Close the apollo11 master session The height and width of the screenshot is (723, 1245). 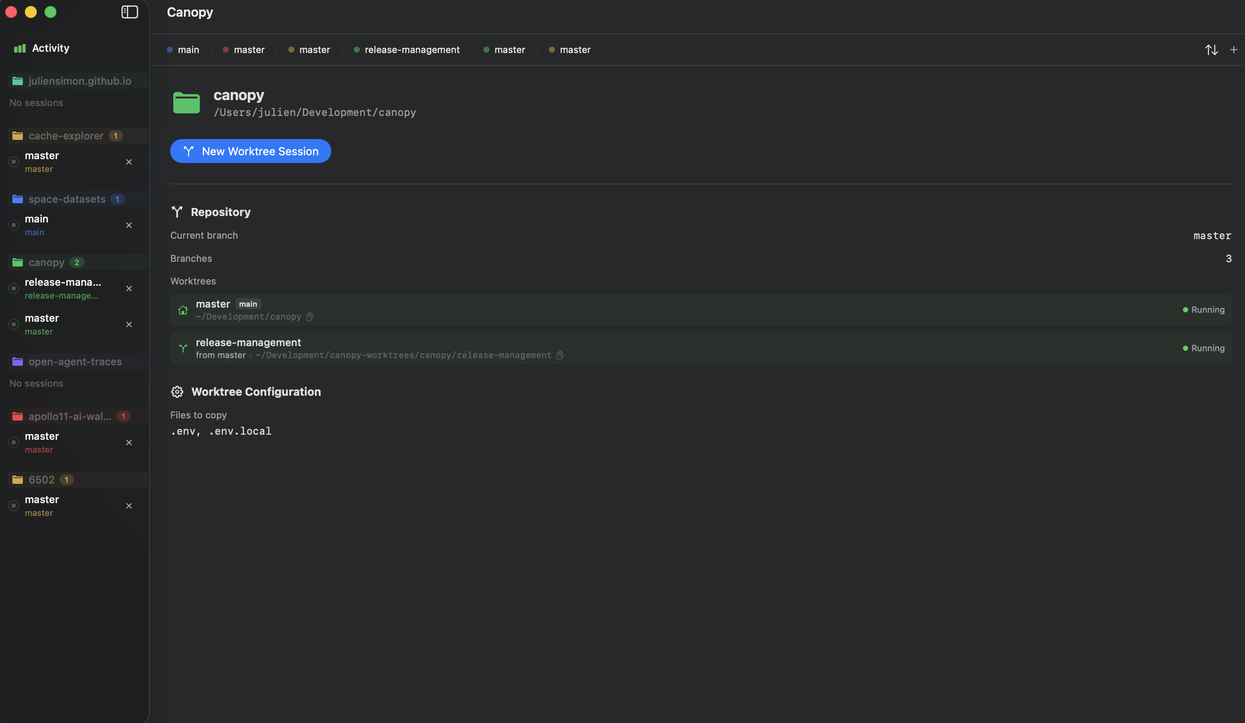click(129, 442)
